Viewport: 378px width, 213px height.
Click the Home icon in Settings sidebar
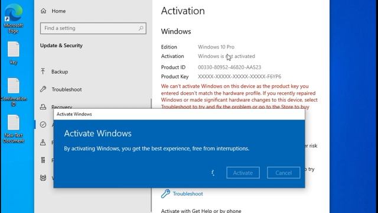43,11
